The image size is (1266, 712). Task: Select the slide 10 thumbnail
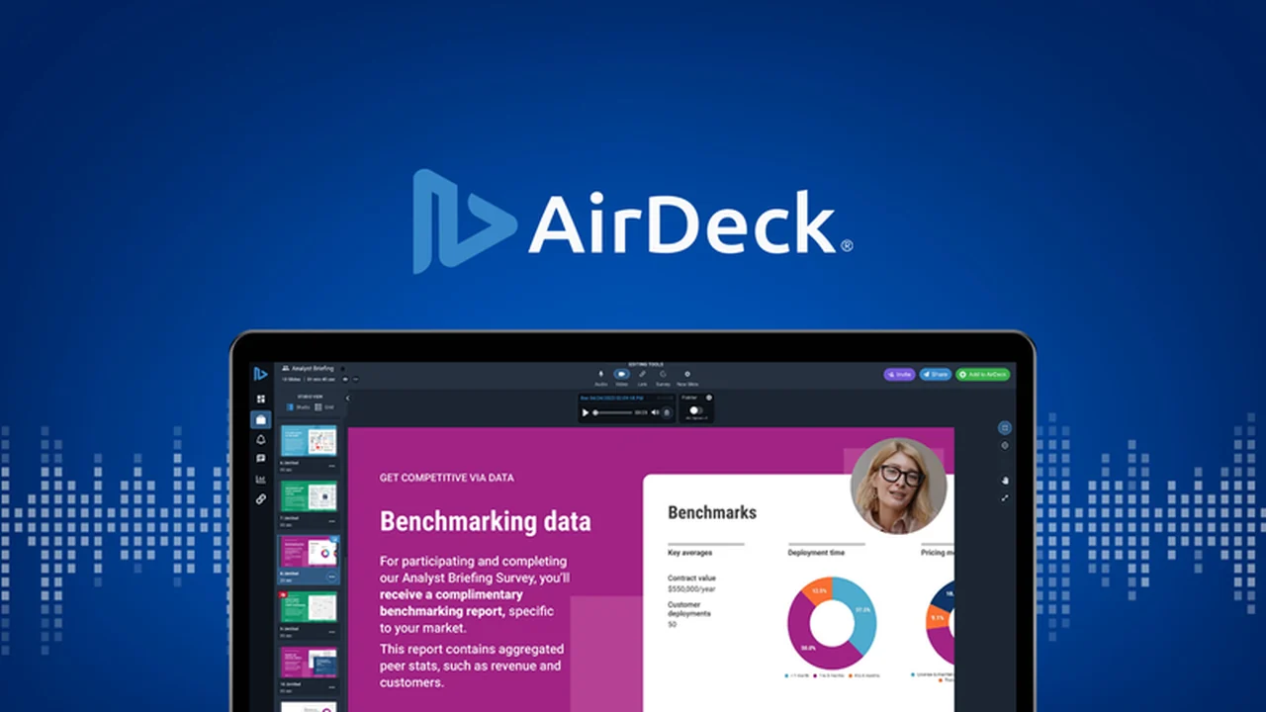309,663
